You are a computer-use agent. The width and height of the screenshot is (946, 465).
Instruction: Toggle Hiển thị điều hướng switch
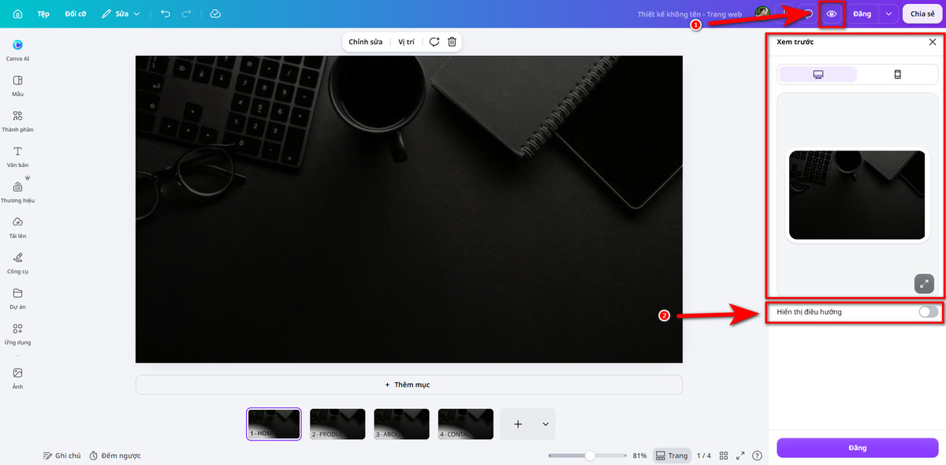[x=929, y=312]
